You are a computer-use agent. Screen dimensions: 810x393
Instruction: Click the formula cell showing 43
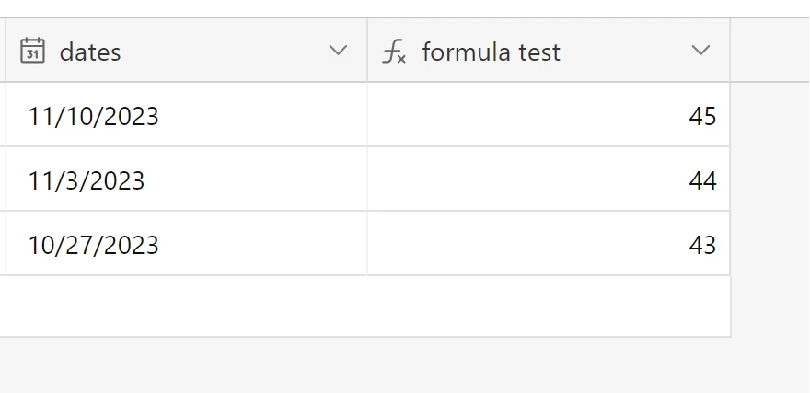pos(549,243)
